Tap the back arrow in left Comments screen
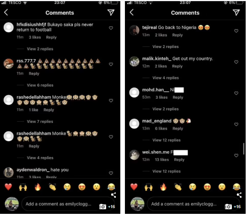 click(x=6, y=12)
